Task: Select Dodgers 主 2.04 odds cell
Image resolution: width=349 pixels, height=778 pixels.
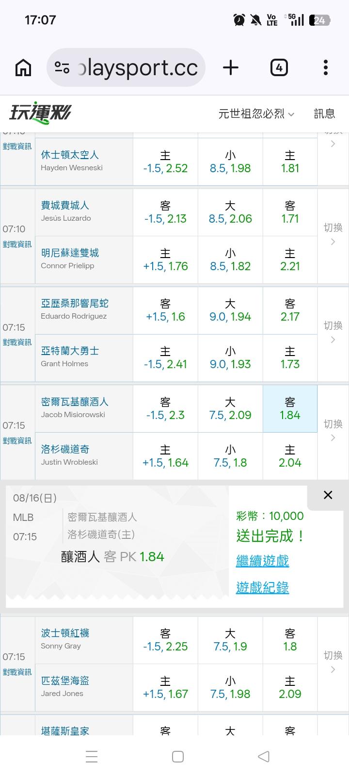Action: pos(290,456)
